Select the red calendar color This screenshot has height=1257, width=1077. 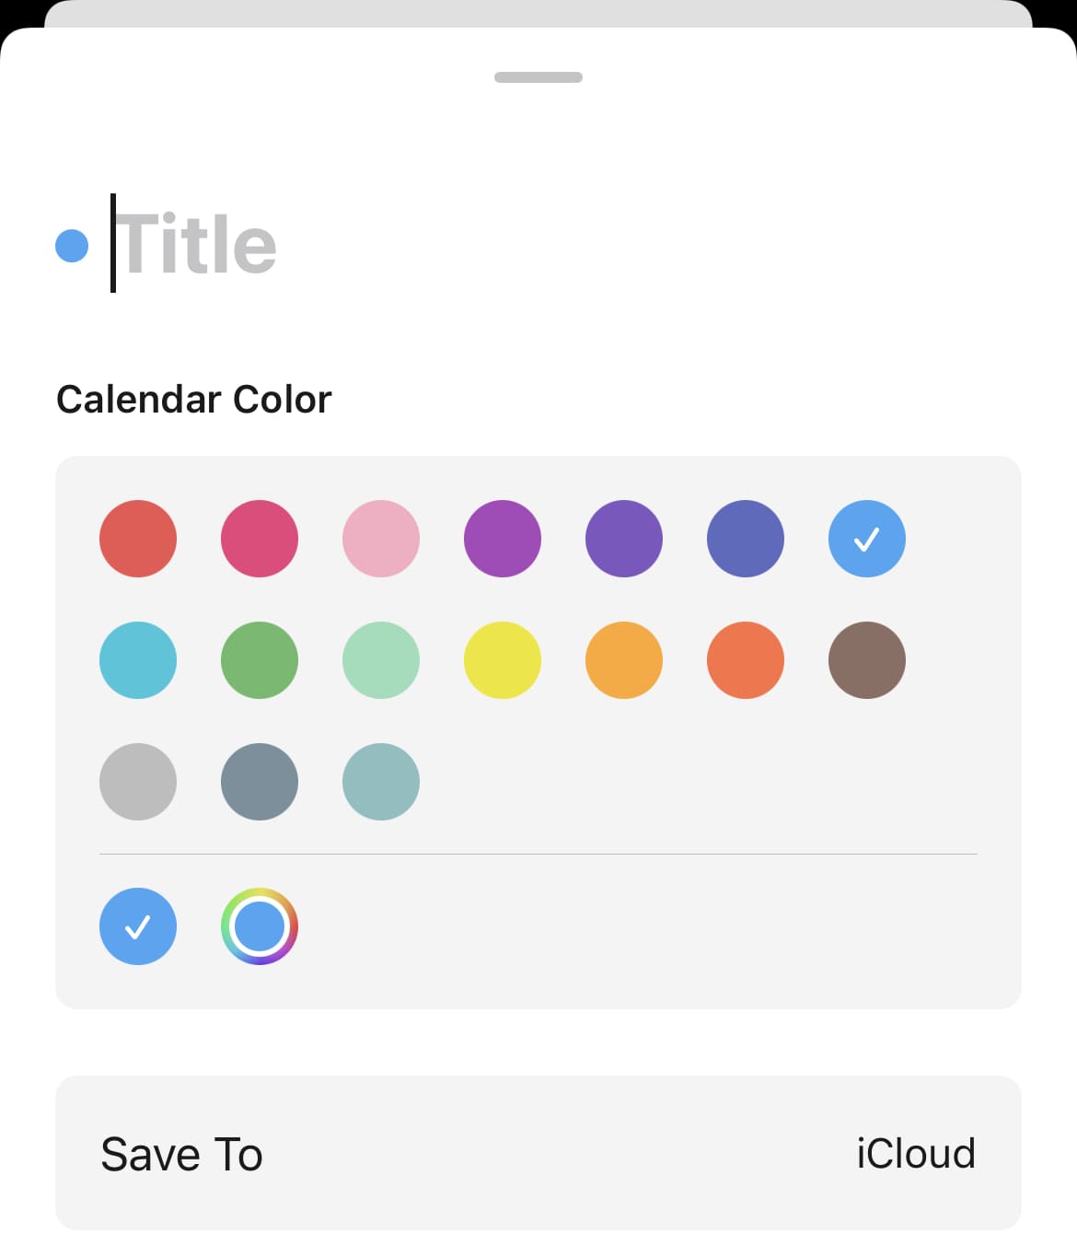[x=138, y=539]
